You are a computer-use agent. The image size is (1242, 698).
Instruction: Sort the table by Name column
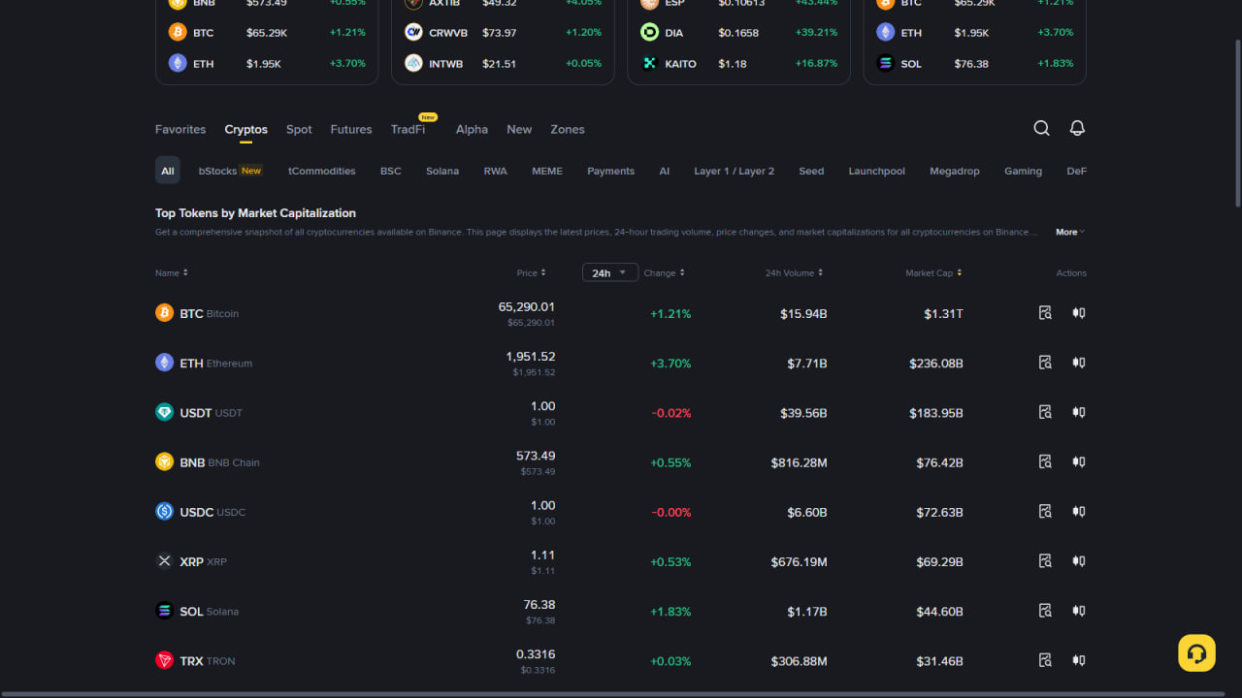172,272
